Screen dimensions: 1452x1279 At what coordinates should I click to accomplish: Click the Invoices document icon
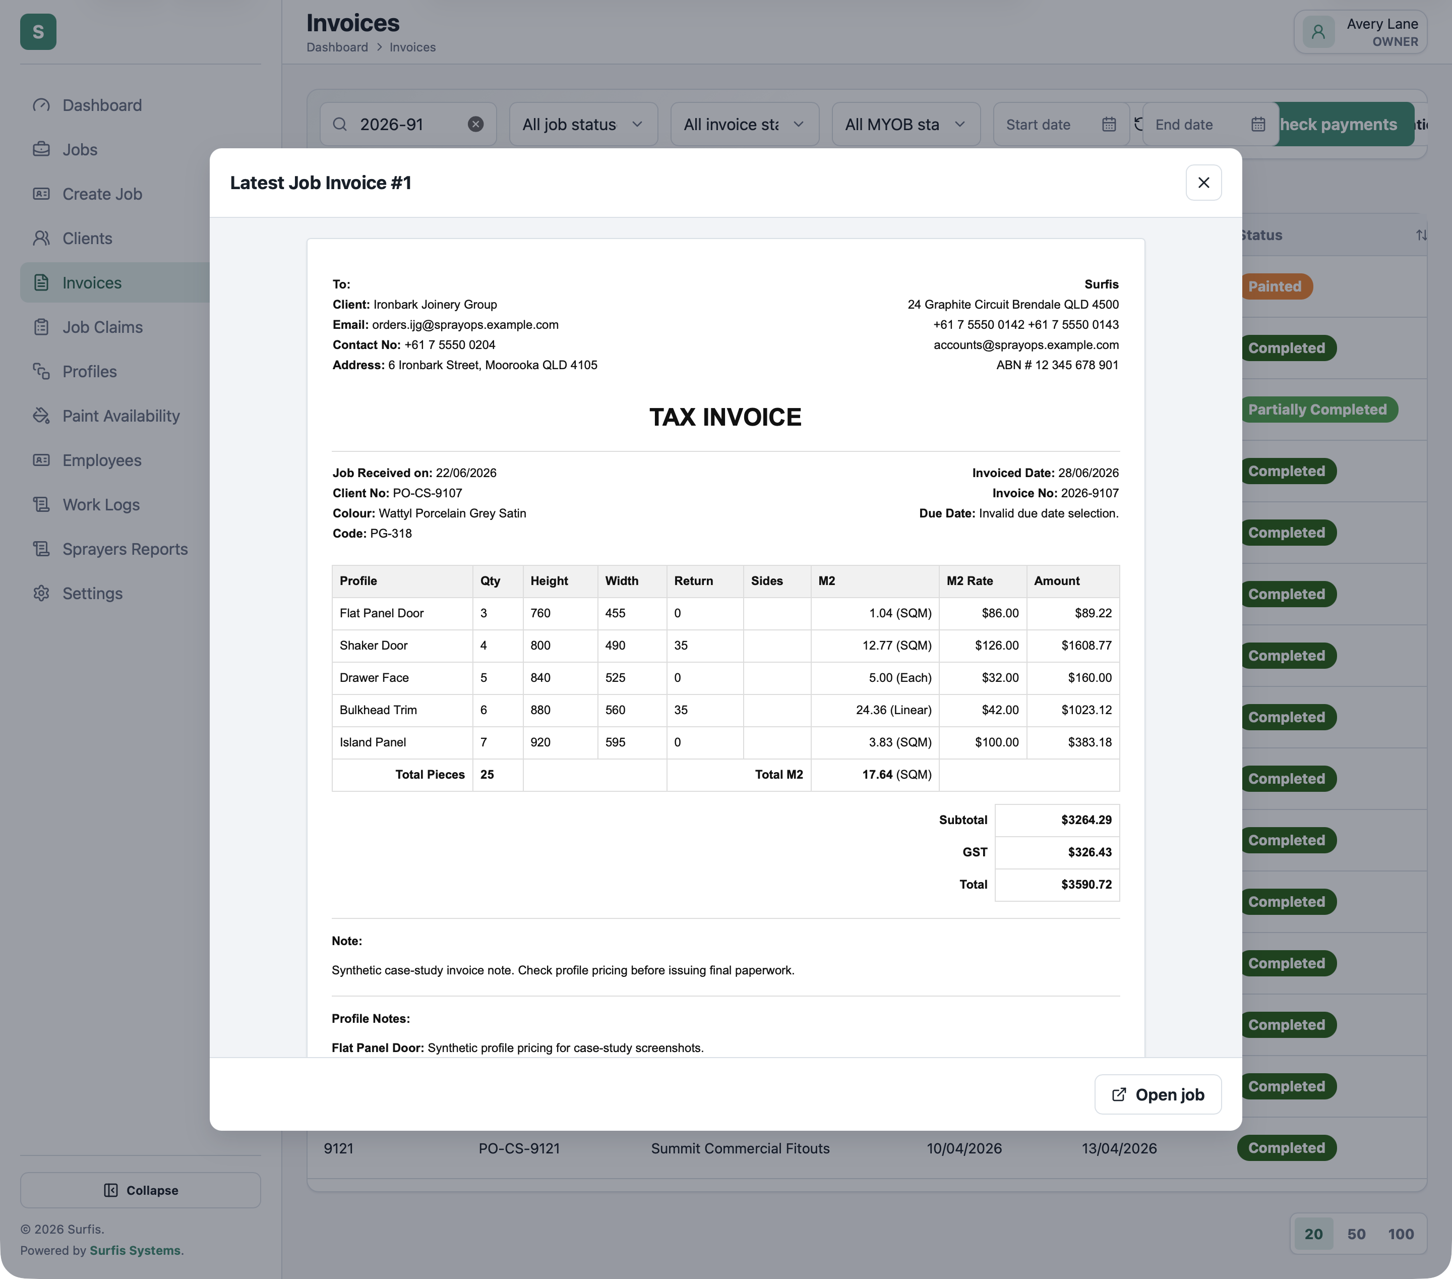pos(41,283)
